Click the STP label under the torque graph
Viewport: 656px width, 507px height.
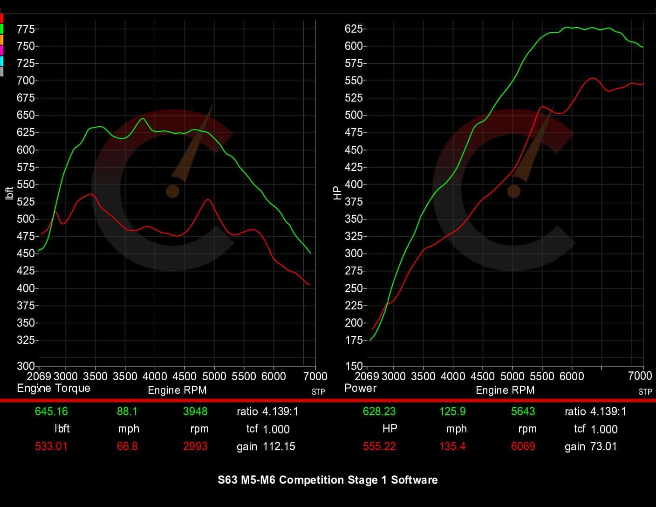(x=318, y=392)
